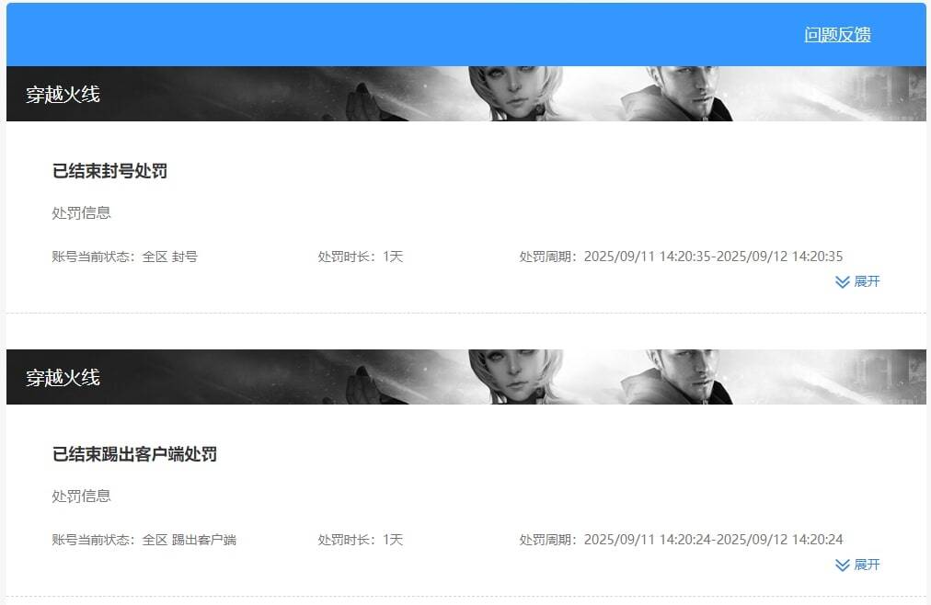Click 账号当前状态 全区 踢出客户端 text

144,541
